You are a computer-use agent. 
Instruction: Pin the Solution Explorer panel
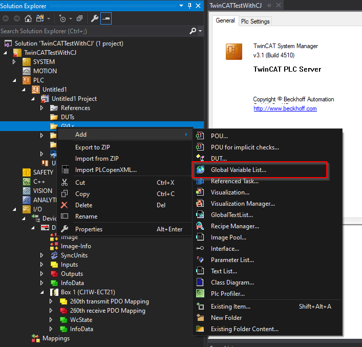190,6
